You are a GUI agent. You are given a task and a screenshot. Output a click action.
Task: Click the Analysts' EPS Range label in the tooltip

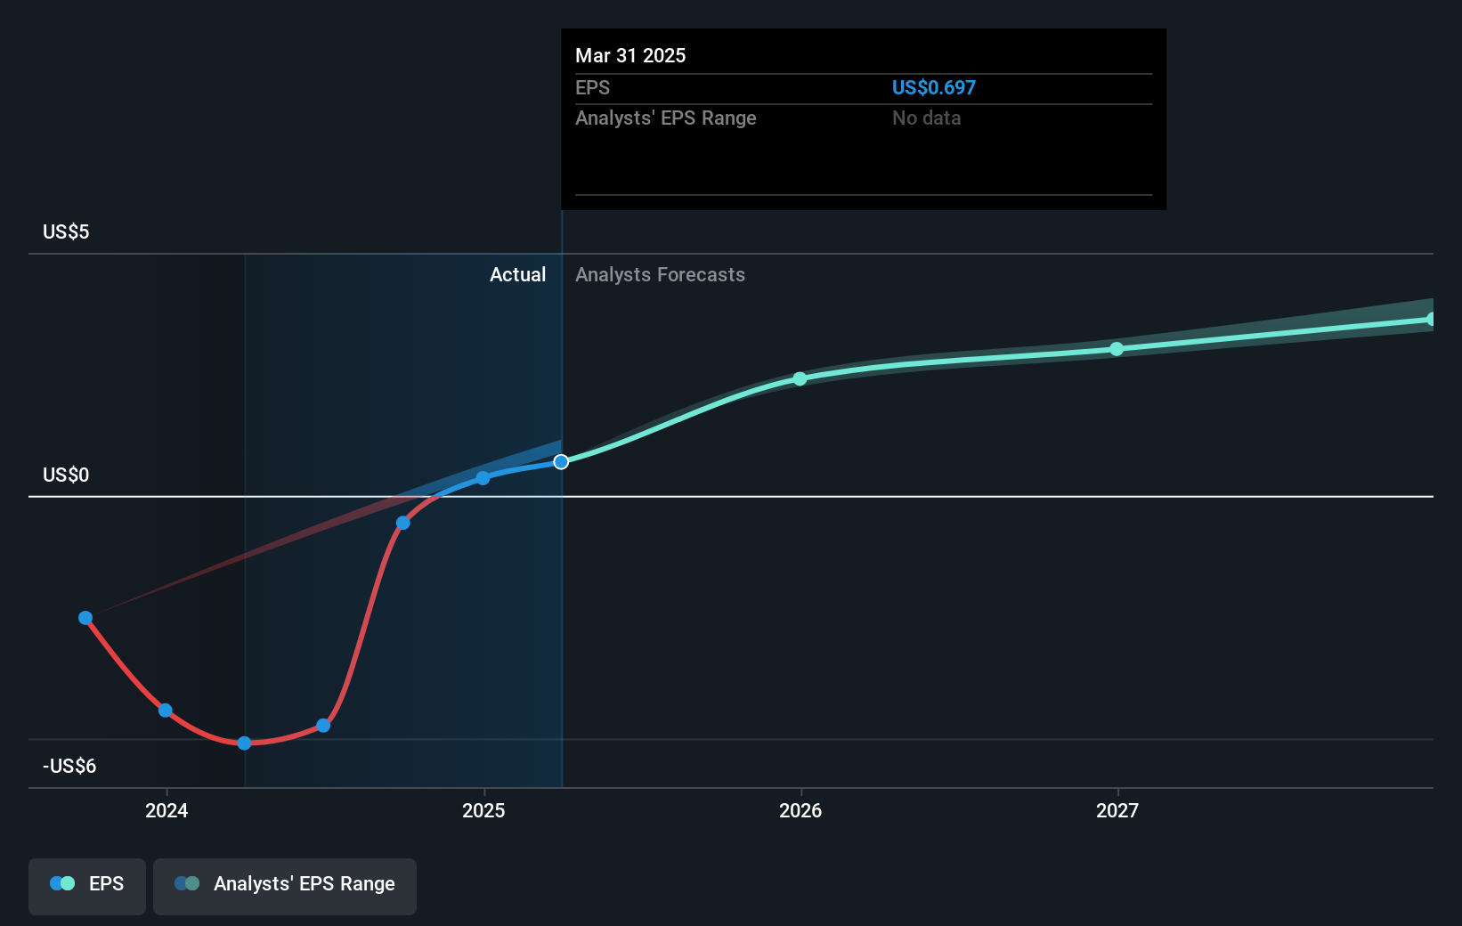[x=666, y=118]
